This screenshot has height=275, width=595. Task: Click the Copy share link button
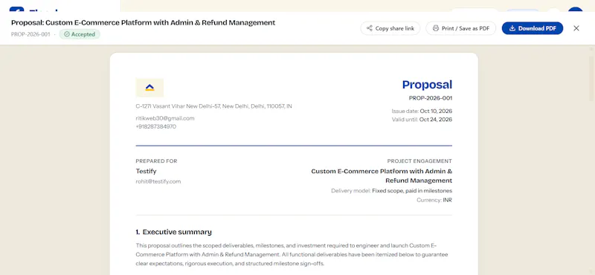[x=390, y=28]
